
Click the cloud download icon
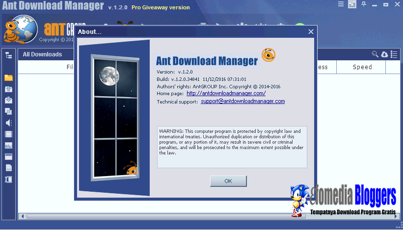384,54
